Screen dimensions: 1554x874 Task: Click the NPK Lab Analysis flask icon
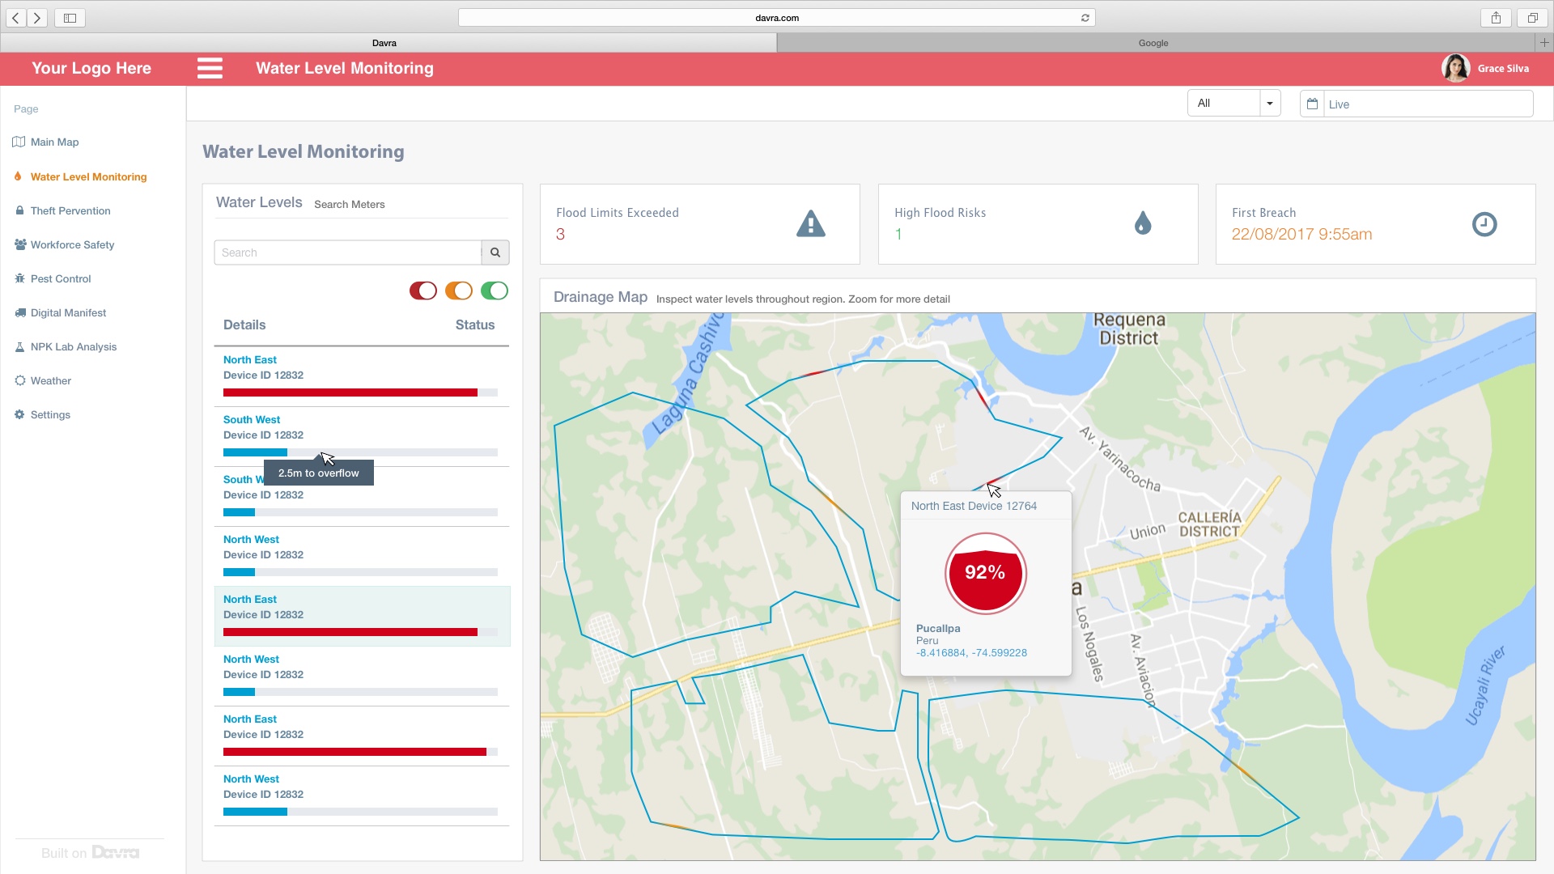click(x=19, y=346)
